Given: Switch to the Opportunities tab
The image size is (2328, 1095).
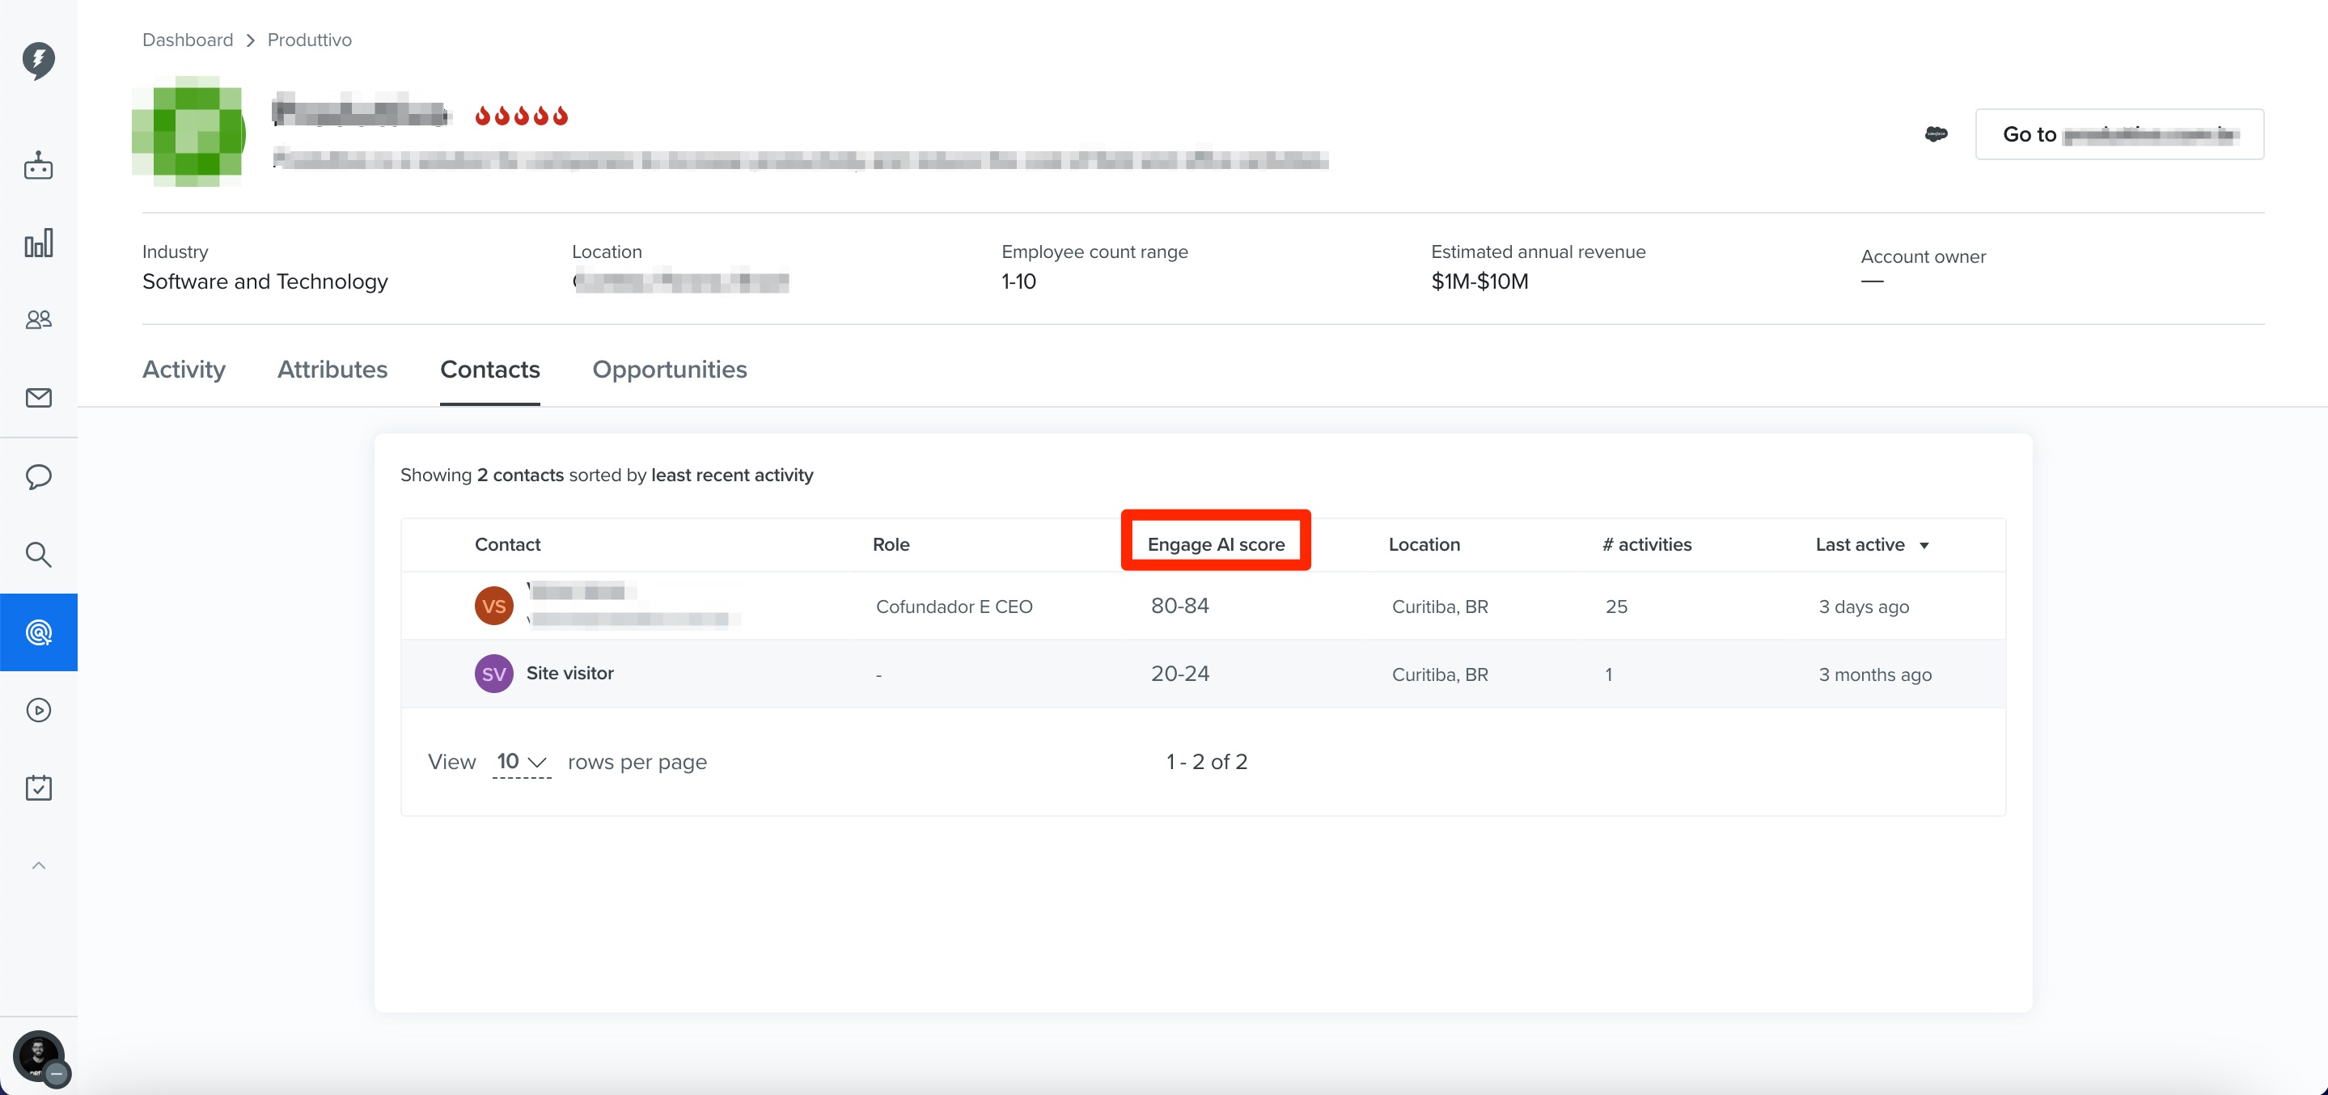Looking at the screenshot, I should click(670, 370).
